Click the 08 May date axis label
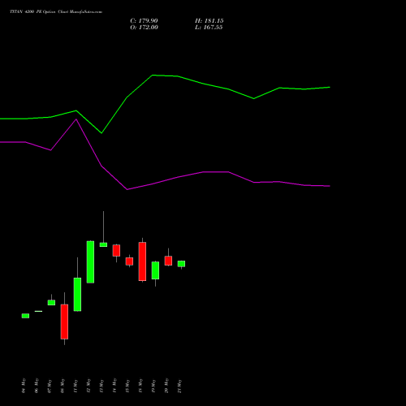 pos(63,386)
